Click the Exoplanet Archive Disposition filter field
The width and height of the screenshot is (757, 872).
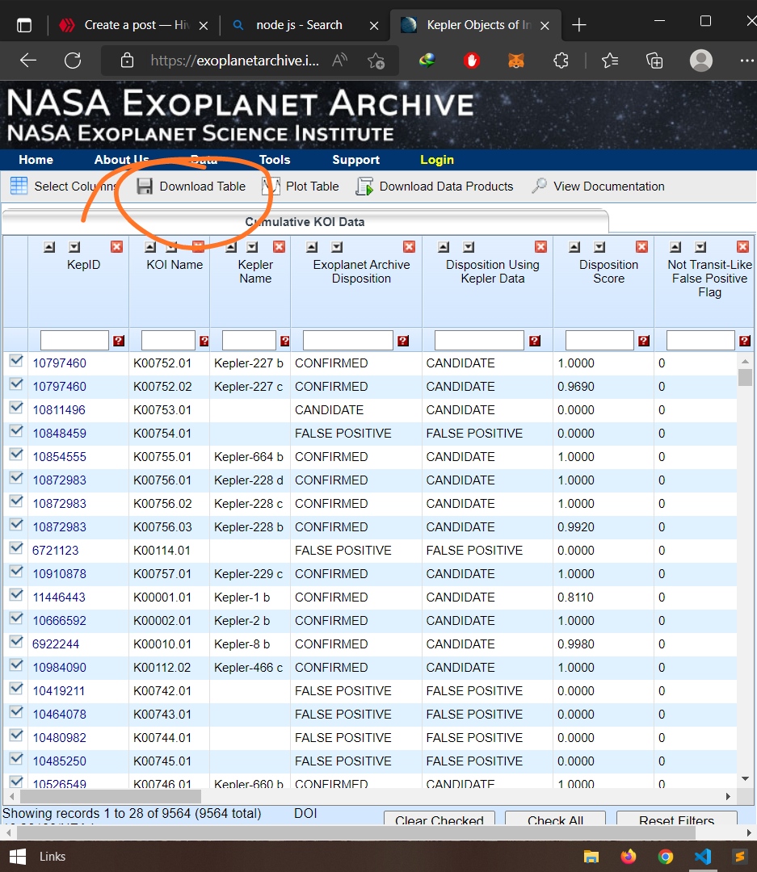348,341
